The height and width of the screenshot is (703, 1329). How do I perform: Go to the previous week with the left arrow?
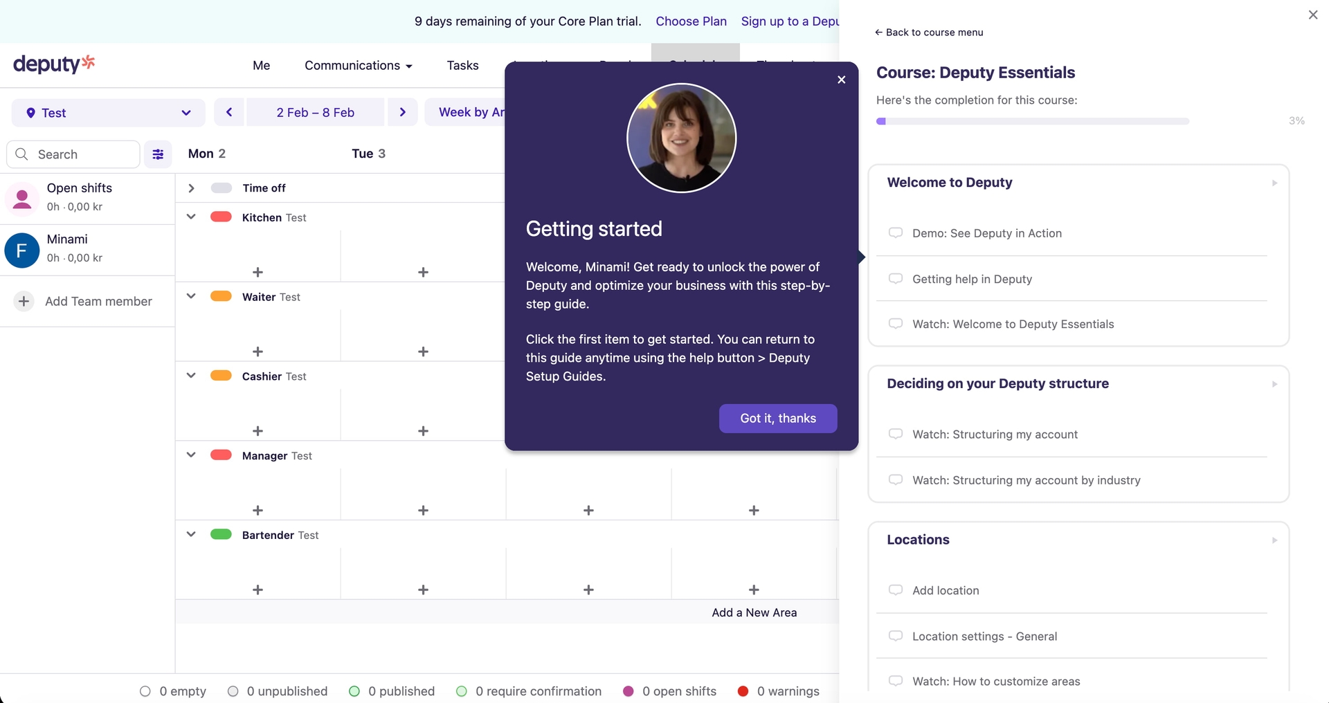(x=228, y=111)
